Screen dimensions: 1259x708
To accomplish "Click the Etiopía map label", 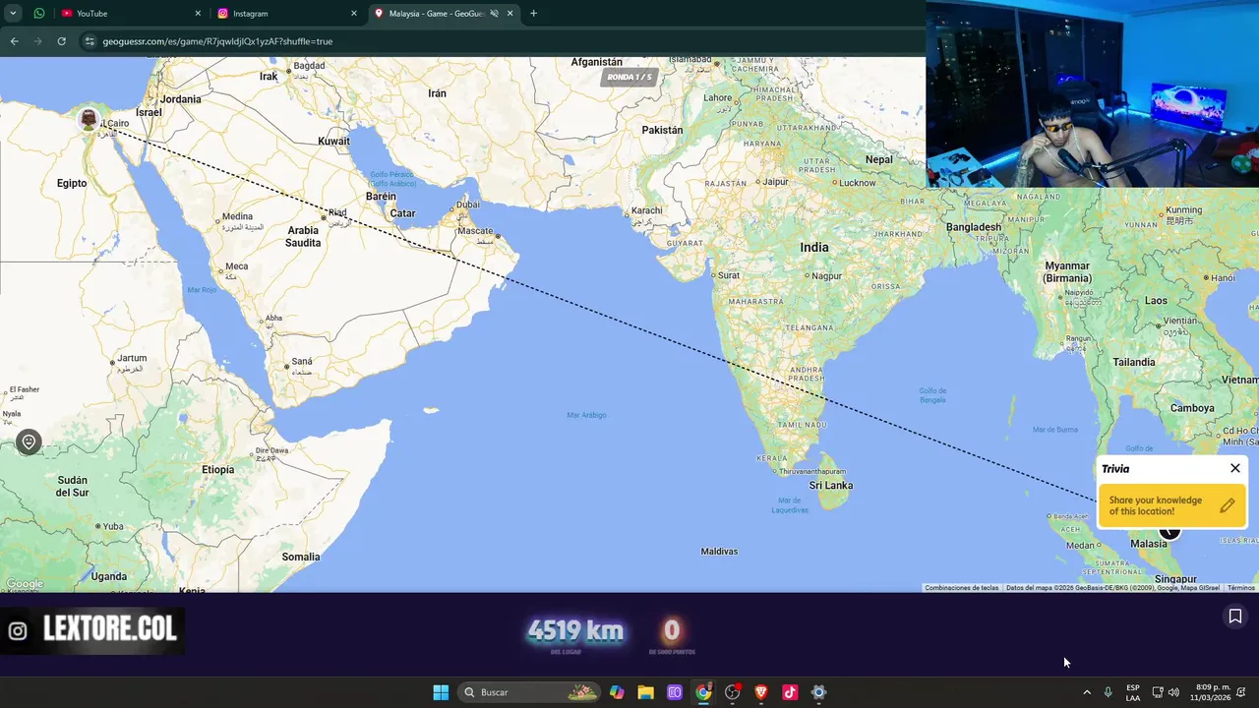I will [x=218, y=470].
